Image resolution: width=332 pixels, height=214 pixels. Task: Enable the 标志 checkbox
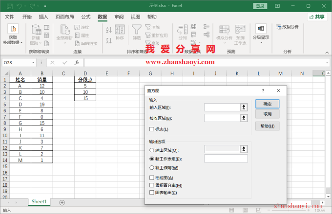[152, 129]
